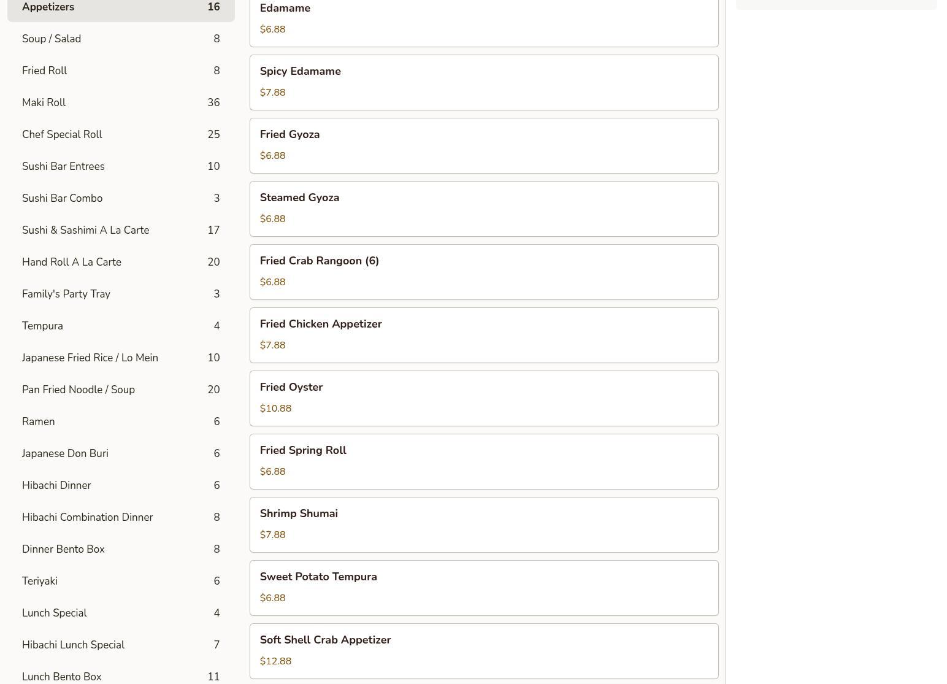Image resolution: width=947 pixels, height=684 pixels.
Task: Choose the Shrimp Shumai item
Action: (484, 525)
